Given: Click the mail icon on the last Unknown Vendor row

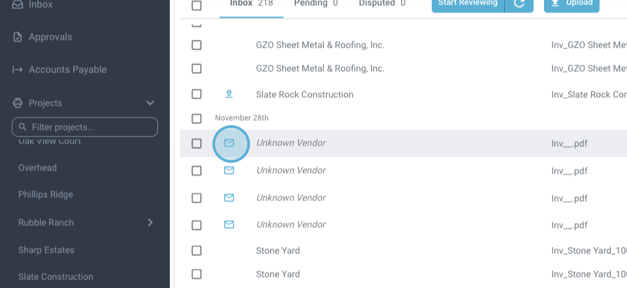Looking at the screenshot, I should click(229, 225).
